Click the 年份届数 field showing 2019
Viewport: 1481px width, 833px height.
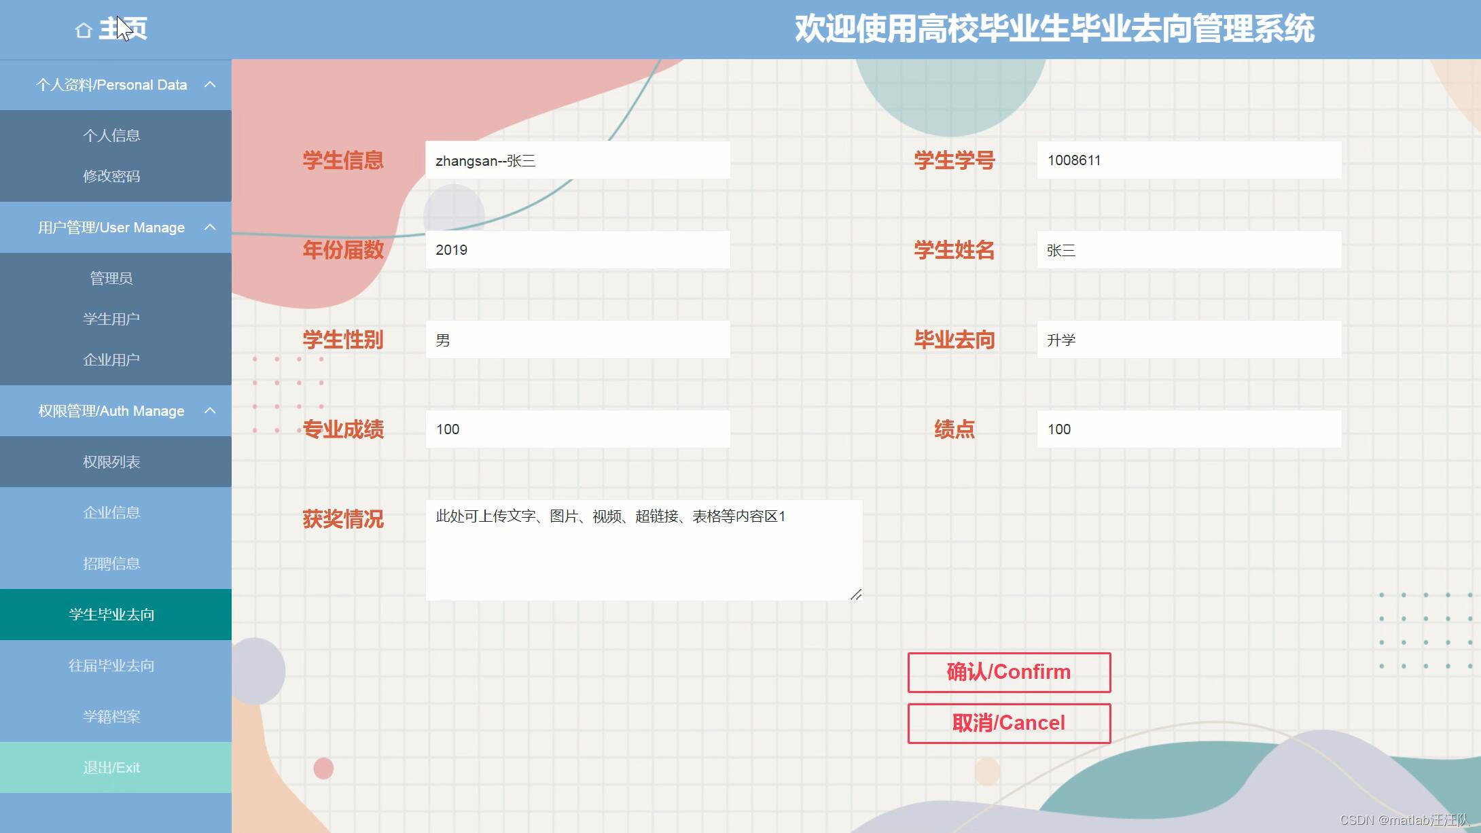click(x=577, y=250)
